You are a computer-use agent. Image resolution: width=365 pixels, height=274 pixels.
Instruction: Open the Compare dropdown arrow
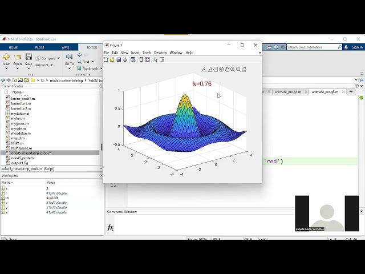(59, 58)
